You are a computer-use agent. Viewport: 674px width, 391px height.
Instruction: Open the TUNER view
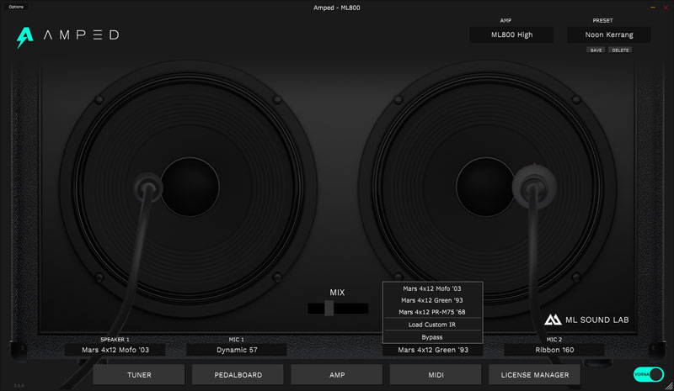click(139, 375)
